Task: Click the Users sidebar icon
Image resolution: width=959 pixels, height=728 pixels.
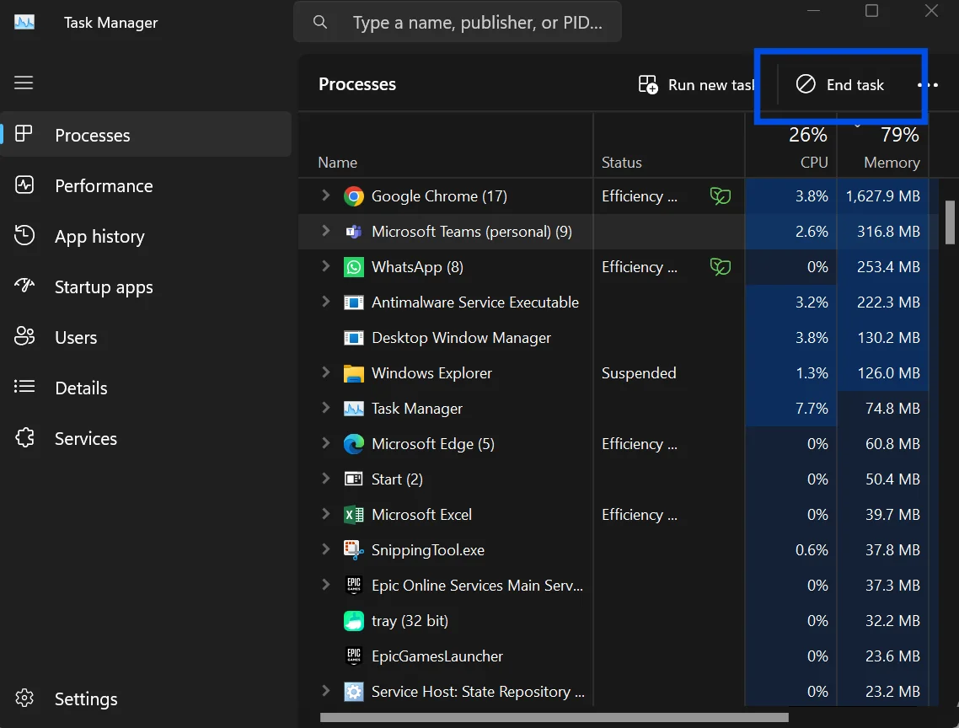Action: tap(24, 336)
